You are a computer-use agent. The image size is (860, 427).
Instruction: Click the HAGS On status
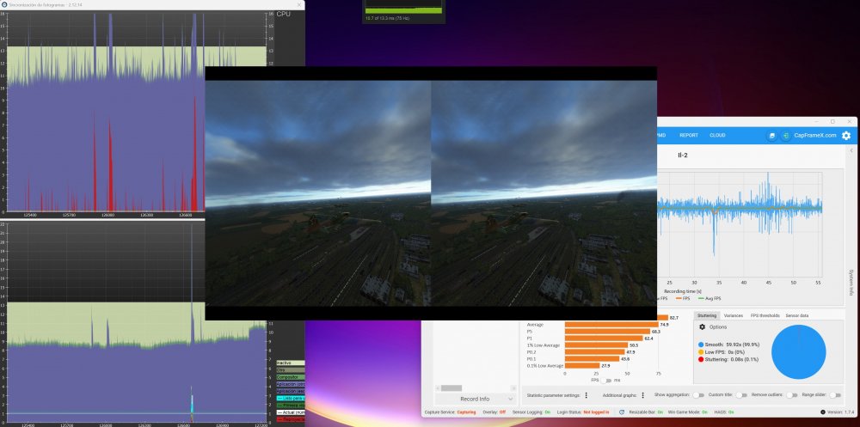724,412
